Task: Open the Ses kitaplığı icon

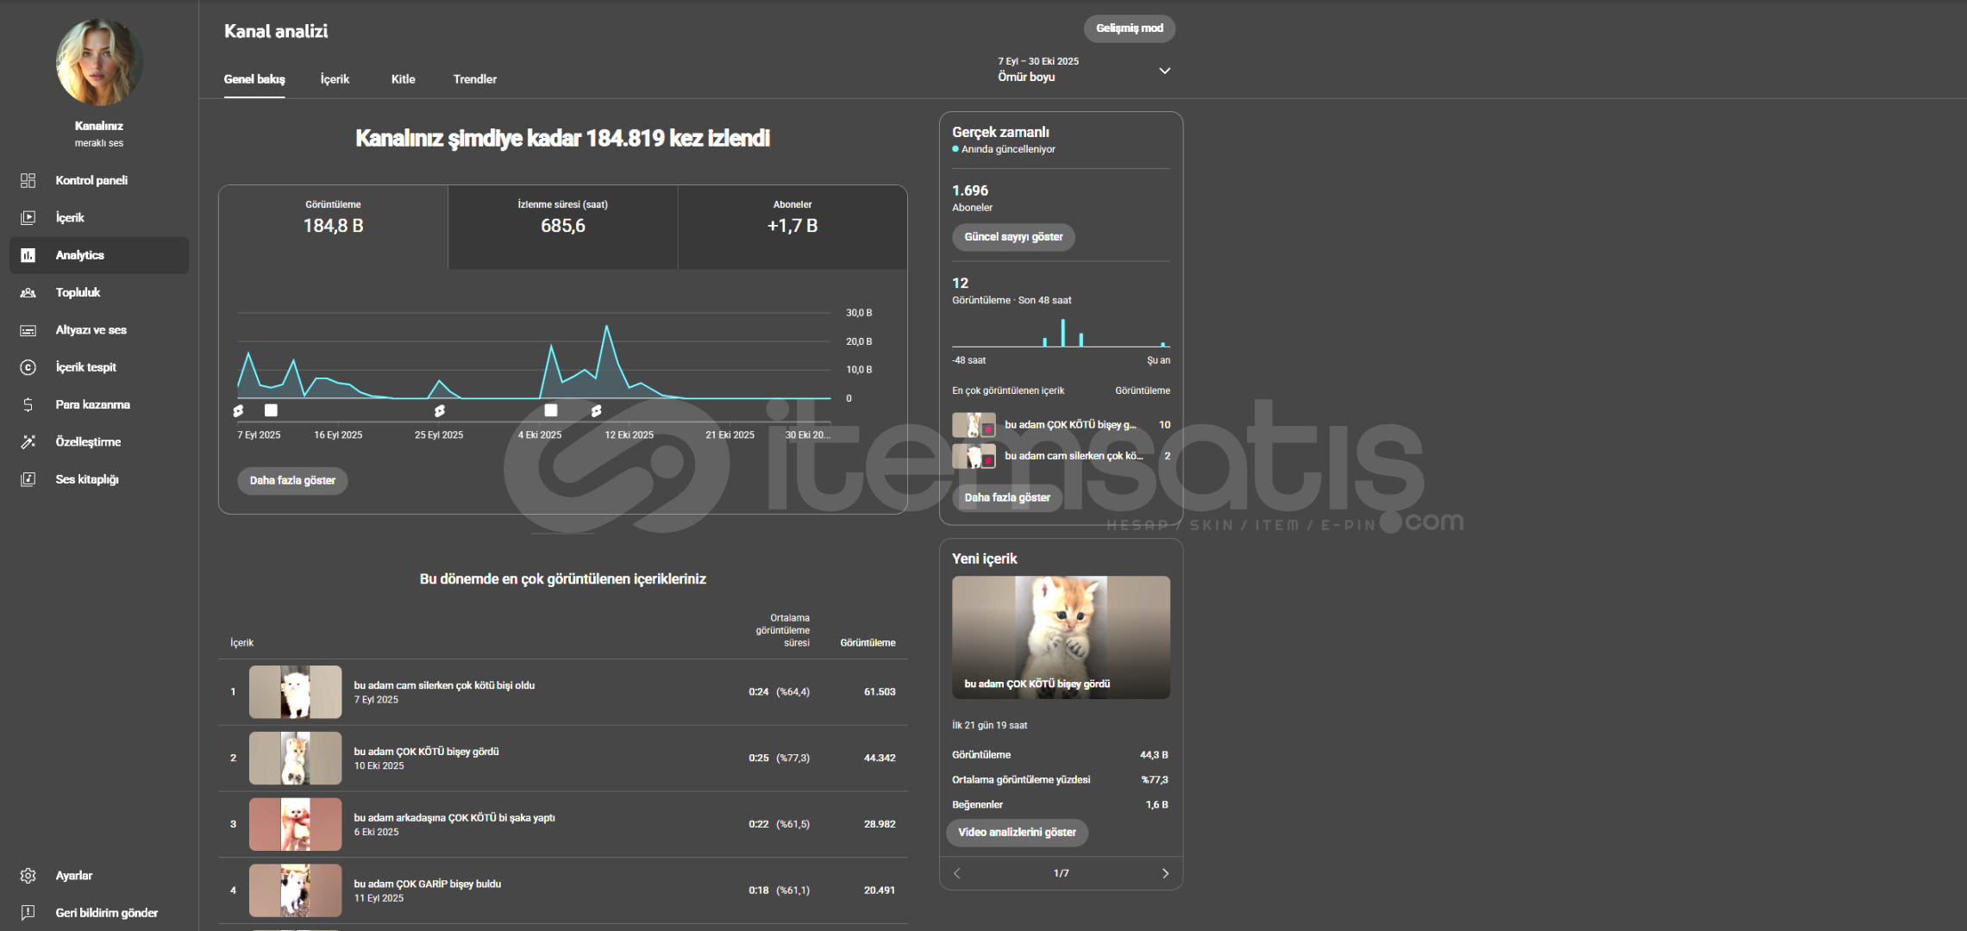Action: coord(28,479)
